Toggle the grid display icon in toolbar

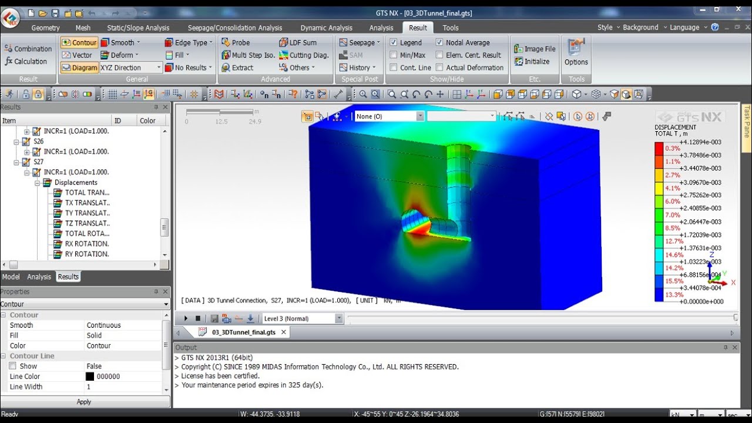(112, 94)
